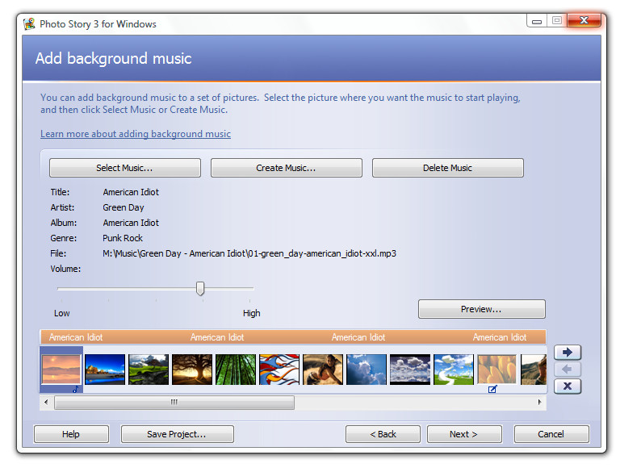This screenshot has width=620, height=468.
Task: Click the filmstrip horizontal scrollbar thumb
Action: coord(174,403)
